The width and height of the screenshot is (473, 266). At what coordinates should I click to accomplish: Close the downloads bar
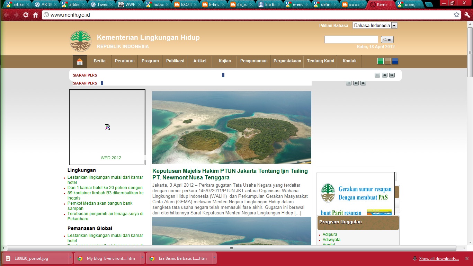[467, 258]
